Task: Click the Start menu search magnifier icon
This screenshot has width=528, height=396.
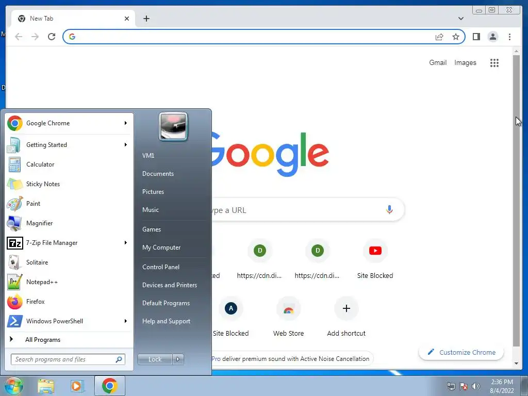Action: click(119, 359)
